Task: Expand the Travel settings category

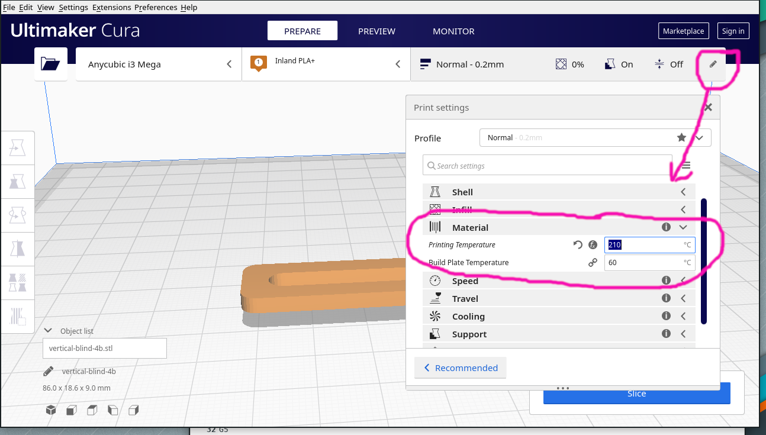Action: tap(559, 298)
